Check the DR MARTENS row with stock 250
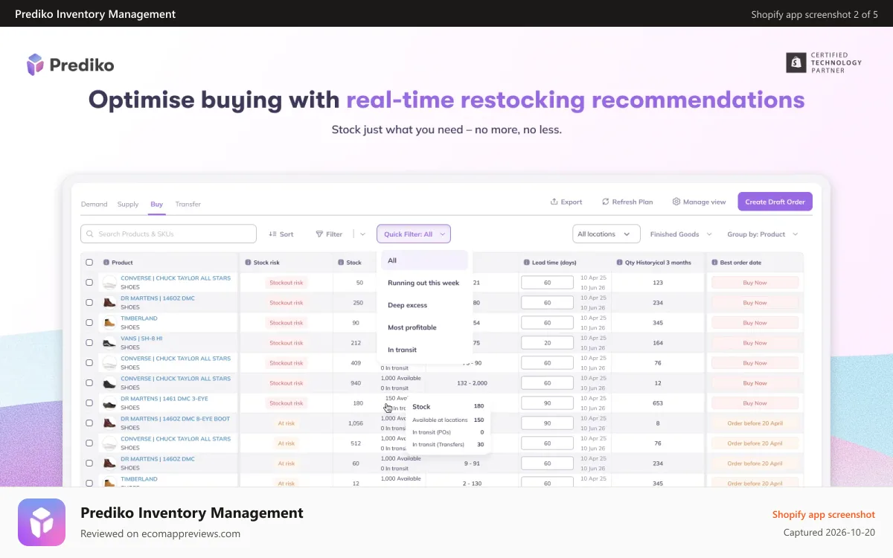Screen dimensions: 893x558 point(89,303)
